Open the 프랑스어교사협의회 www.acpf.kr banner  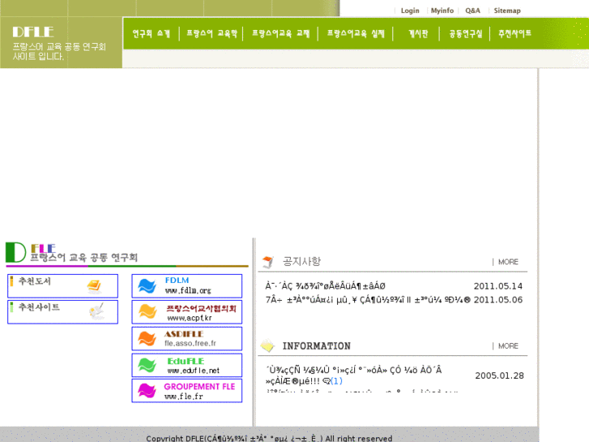186,312
